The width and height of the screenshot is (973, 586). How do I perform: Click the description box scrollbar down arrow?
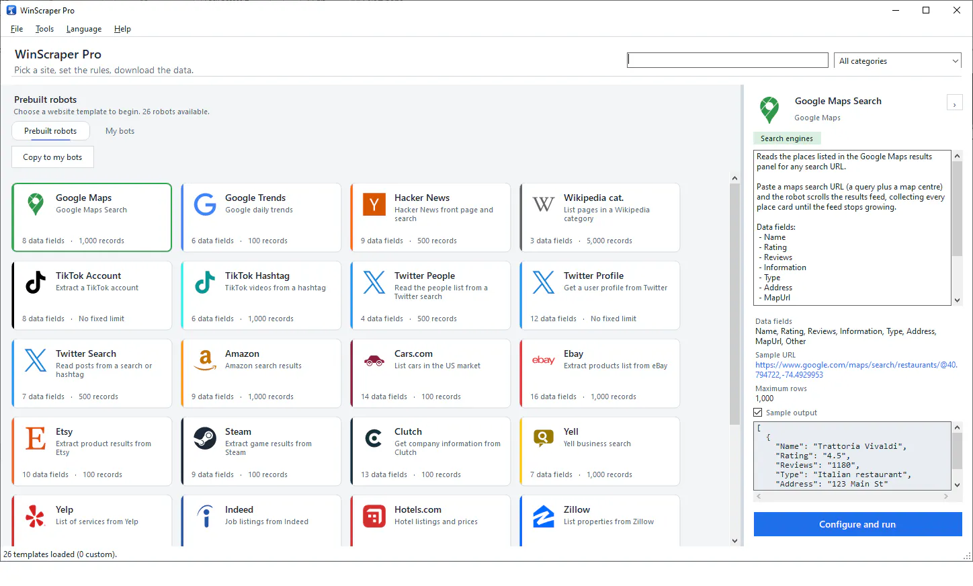point(958,300)
